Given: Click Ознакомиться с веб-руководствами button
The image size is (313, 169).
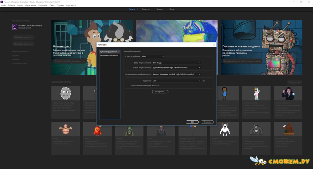Looking at the screenshot, I should click(242, 61).
